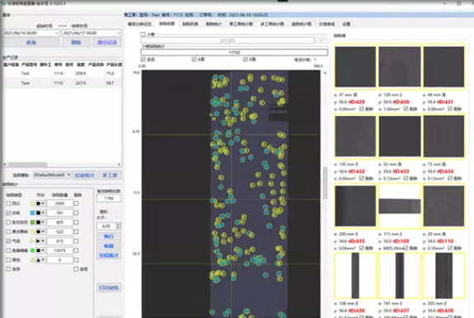474x318 pixels.
Task: Open the shape dropdown in the 781 row
Action: [x=40, y=213]
